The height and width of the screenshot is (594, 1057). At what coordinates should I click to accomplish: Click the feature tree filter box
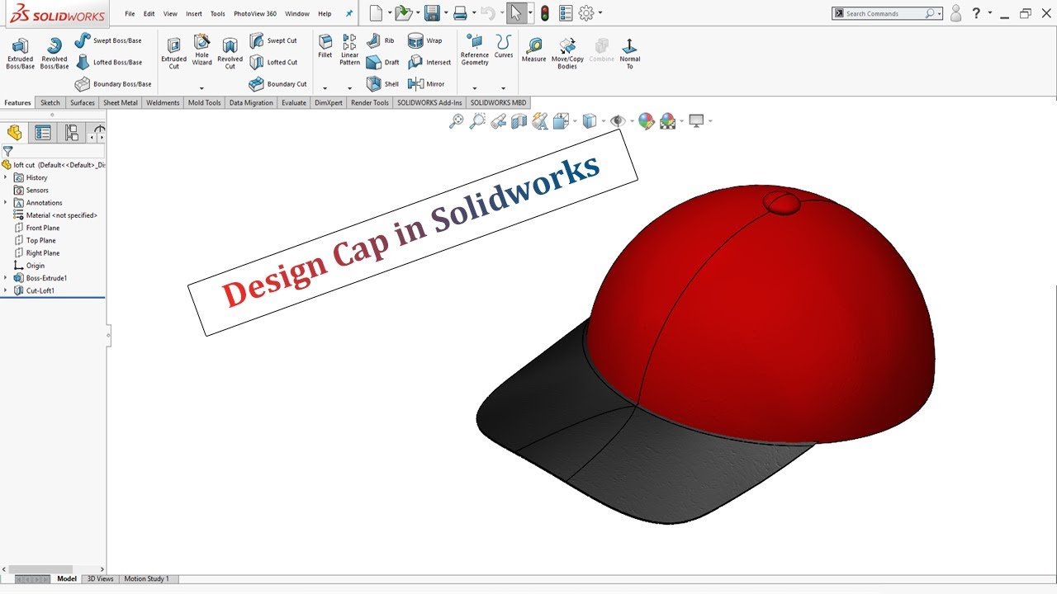click(54, 152)
